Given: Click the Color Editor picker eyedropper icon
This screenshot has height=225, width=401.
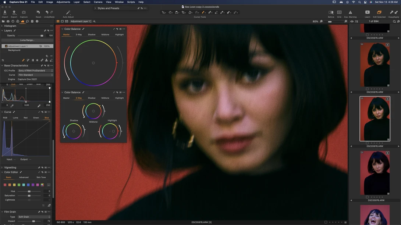Looking at the screenshot, I should pos(49,205).
